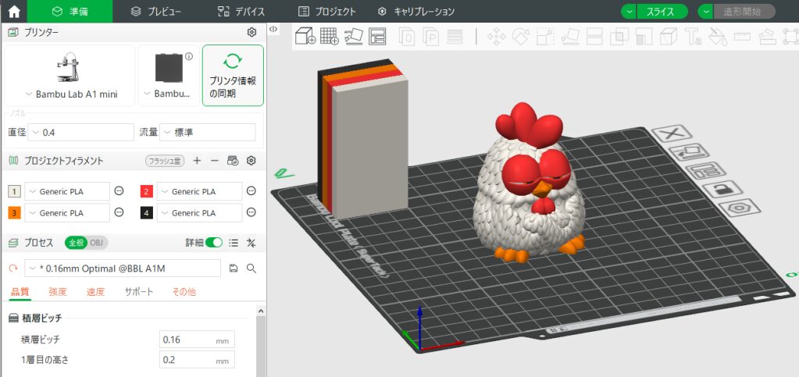Open 0.16mm Optimal process preset dropdown
Screen dimensions: 799x377
click(123, 269)
